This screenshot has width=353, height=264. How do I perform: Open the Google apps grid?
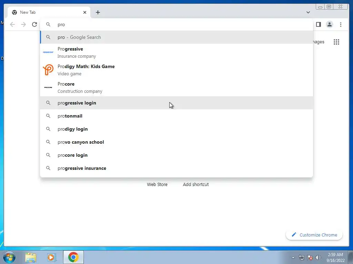point(336,42)
